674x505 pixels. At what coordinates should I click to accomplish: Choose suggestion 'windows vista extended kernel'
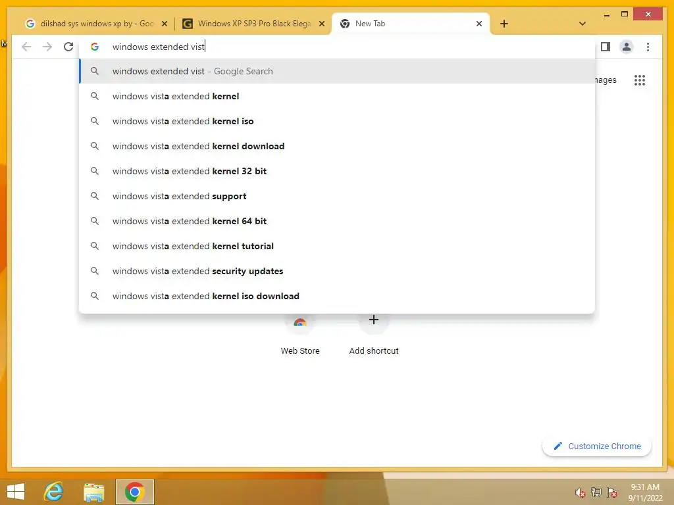pyautogui.click(x=338, y=96)
